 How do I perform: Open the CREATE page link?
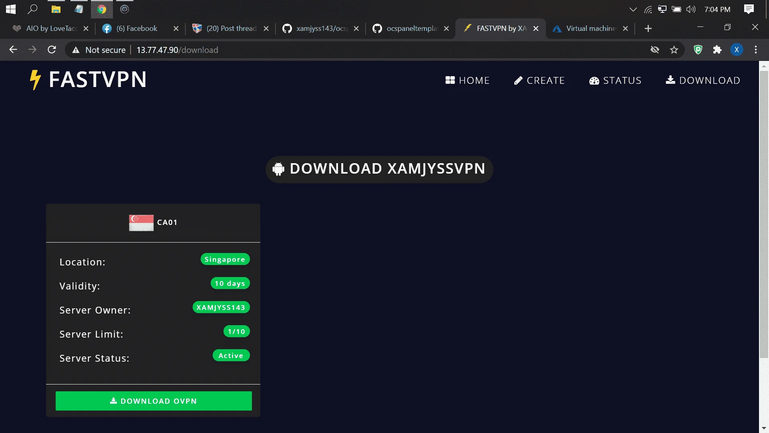(x=539, y=81)
